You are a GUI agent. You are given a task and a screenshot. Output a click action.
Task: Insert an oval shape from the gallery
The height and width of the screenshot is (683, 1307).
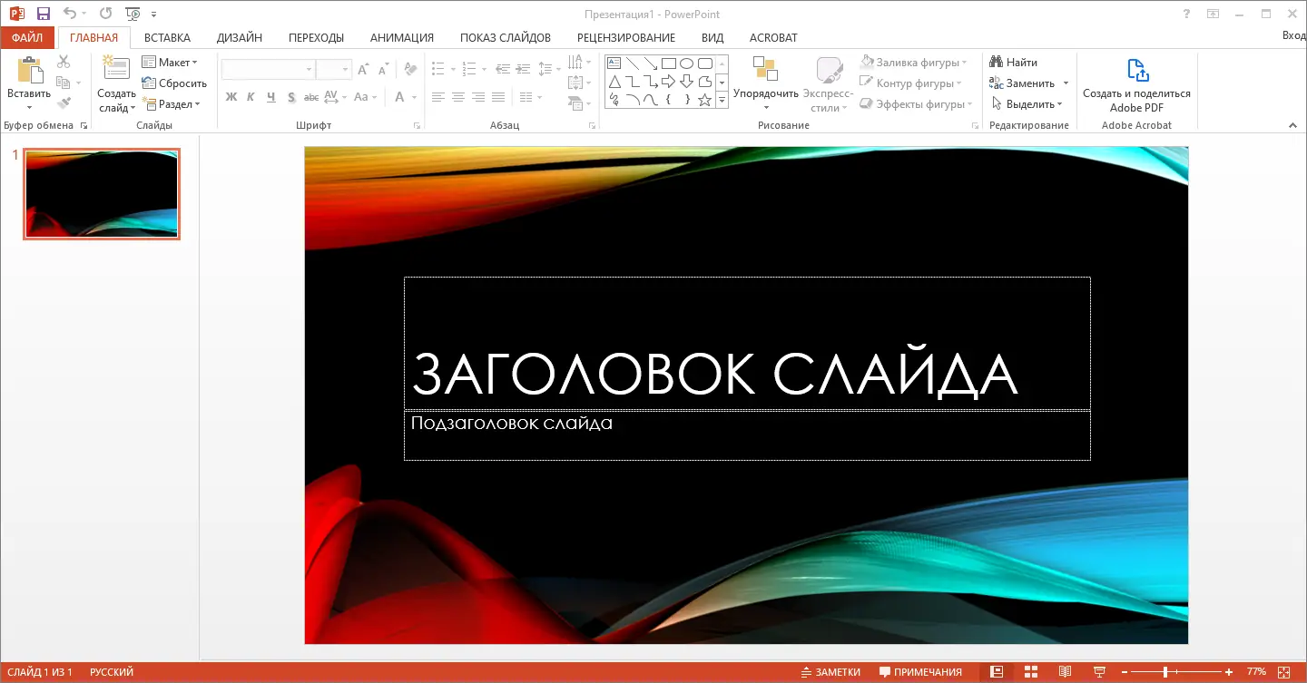coord(688,62)
